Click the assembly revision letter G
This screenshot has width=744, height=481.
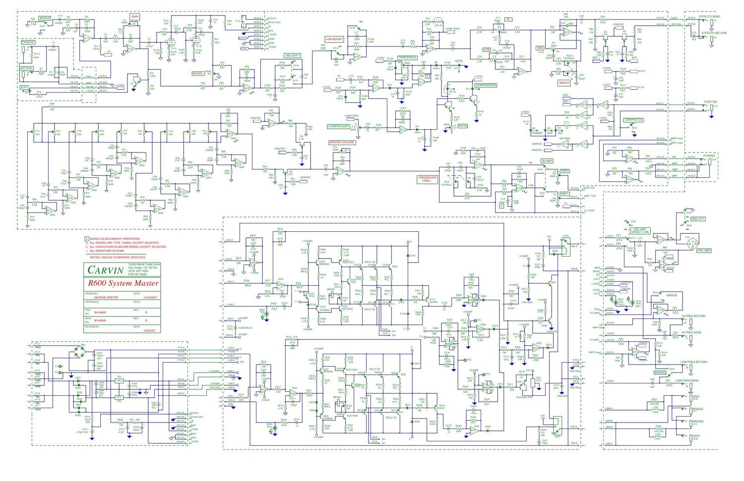click(x=146, y=321)
